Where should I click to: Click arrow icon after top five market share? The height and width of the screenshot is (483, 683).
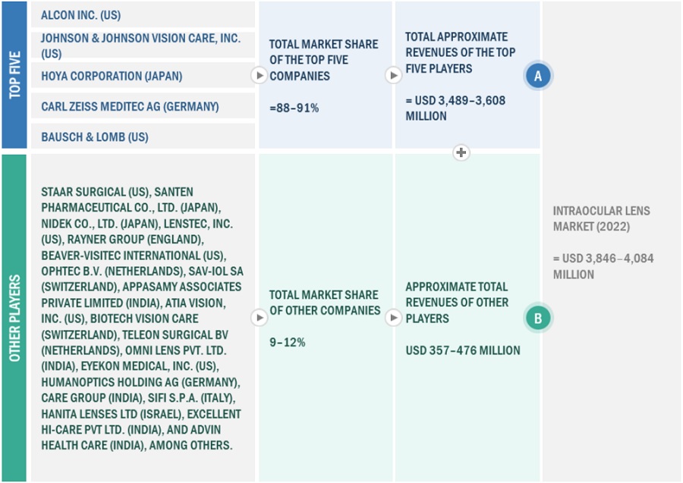393,76
